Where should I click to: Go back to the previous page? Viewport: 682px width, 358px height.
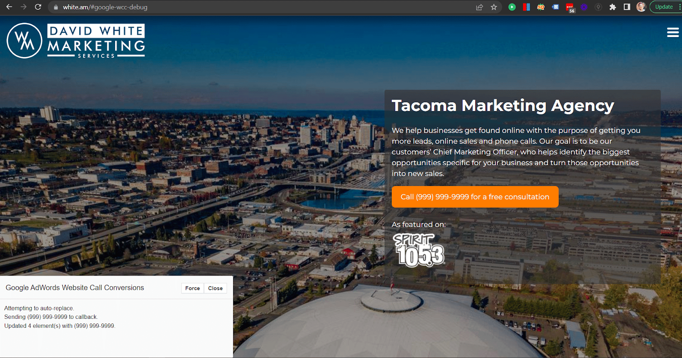[9, 7]
